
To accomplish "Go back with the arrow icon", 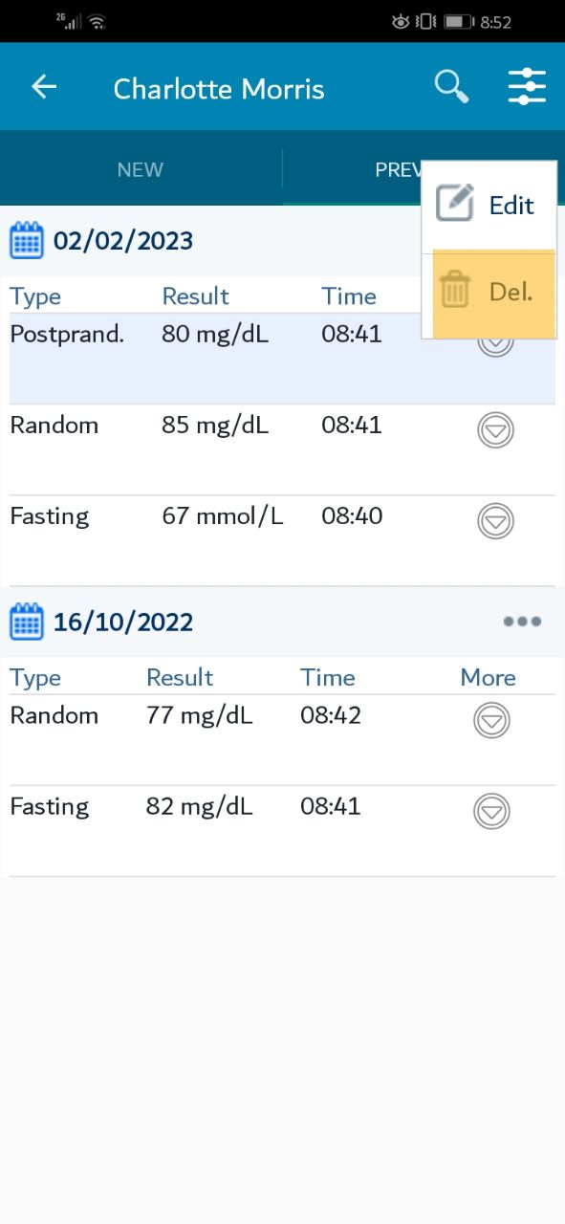I will 44,87.
